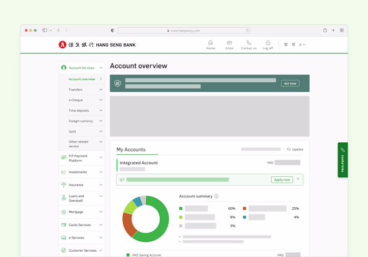Expand the Foreign currency chevron
368x257 pixels.
click(101, 121)
